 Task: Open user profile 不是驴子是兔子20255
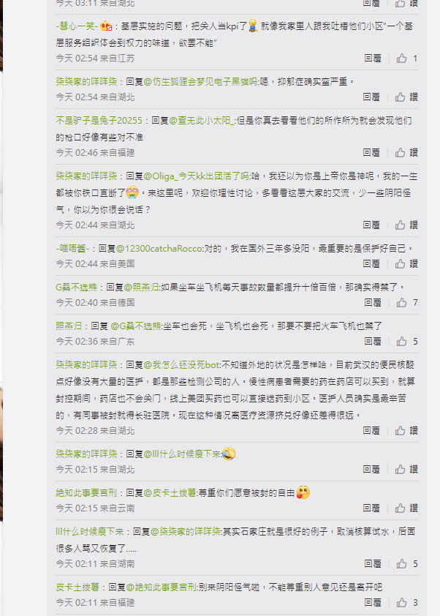pyautogui.click(x=99, y=121)
